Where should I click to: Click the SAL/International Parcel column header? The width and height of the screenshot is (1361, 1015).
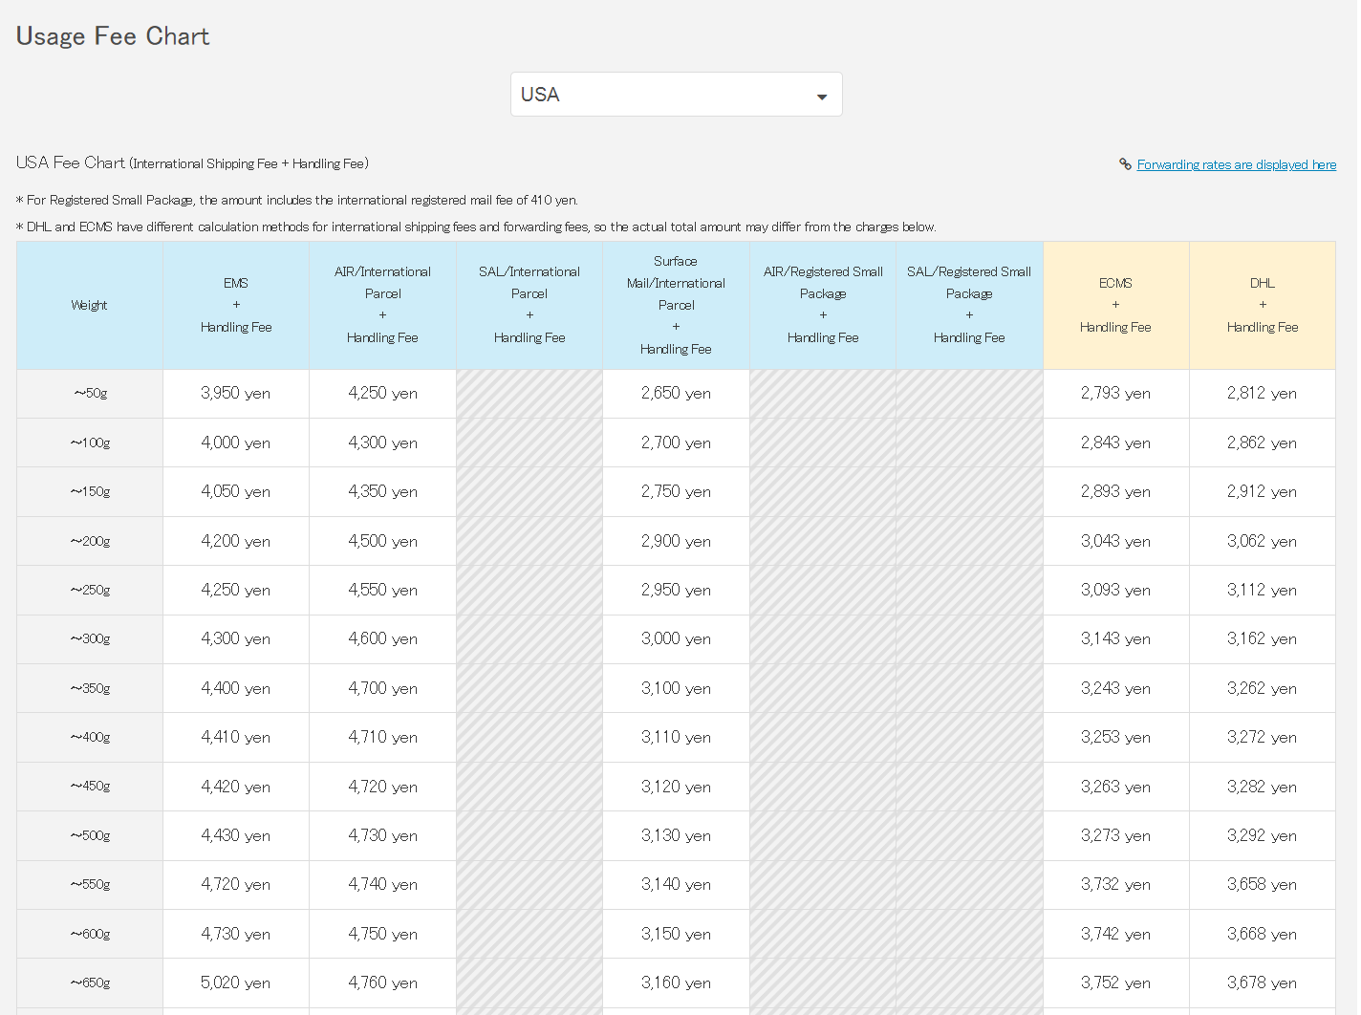[529, 305]
